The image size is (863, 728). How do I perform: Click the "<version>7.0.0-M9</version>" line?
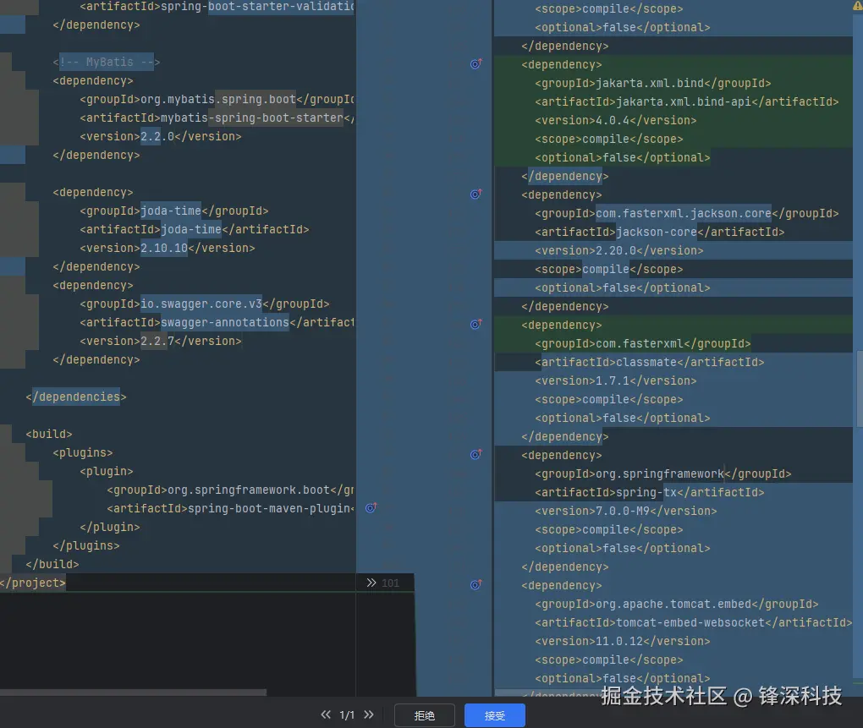pos(626,512)
